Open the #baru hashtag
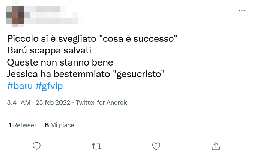This screenshot has width=254, height=157. click(20, 86)
